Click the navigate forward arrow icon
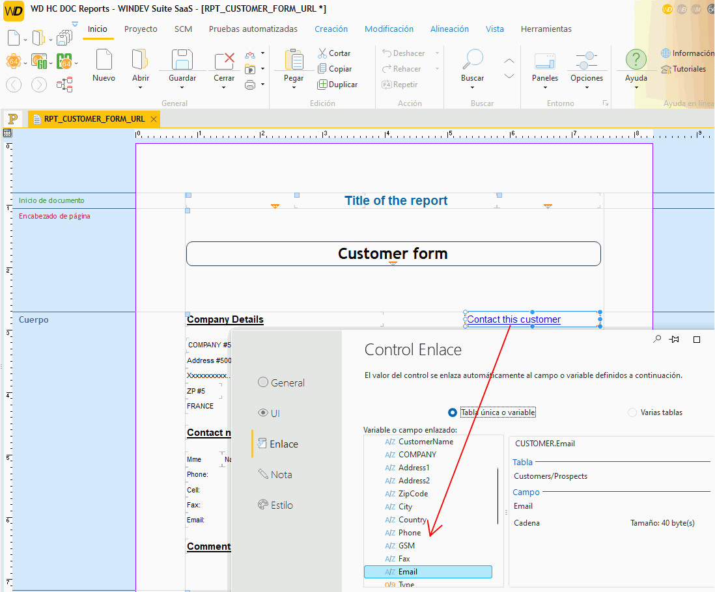Screen dimensions: 715x592 tap(39, 85)
